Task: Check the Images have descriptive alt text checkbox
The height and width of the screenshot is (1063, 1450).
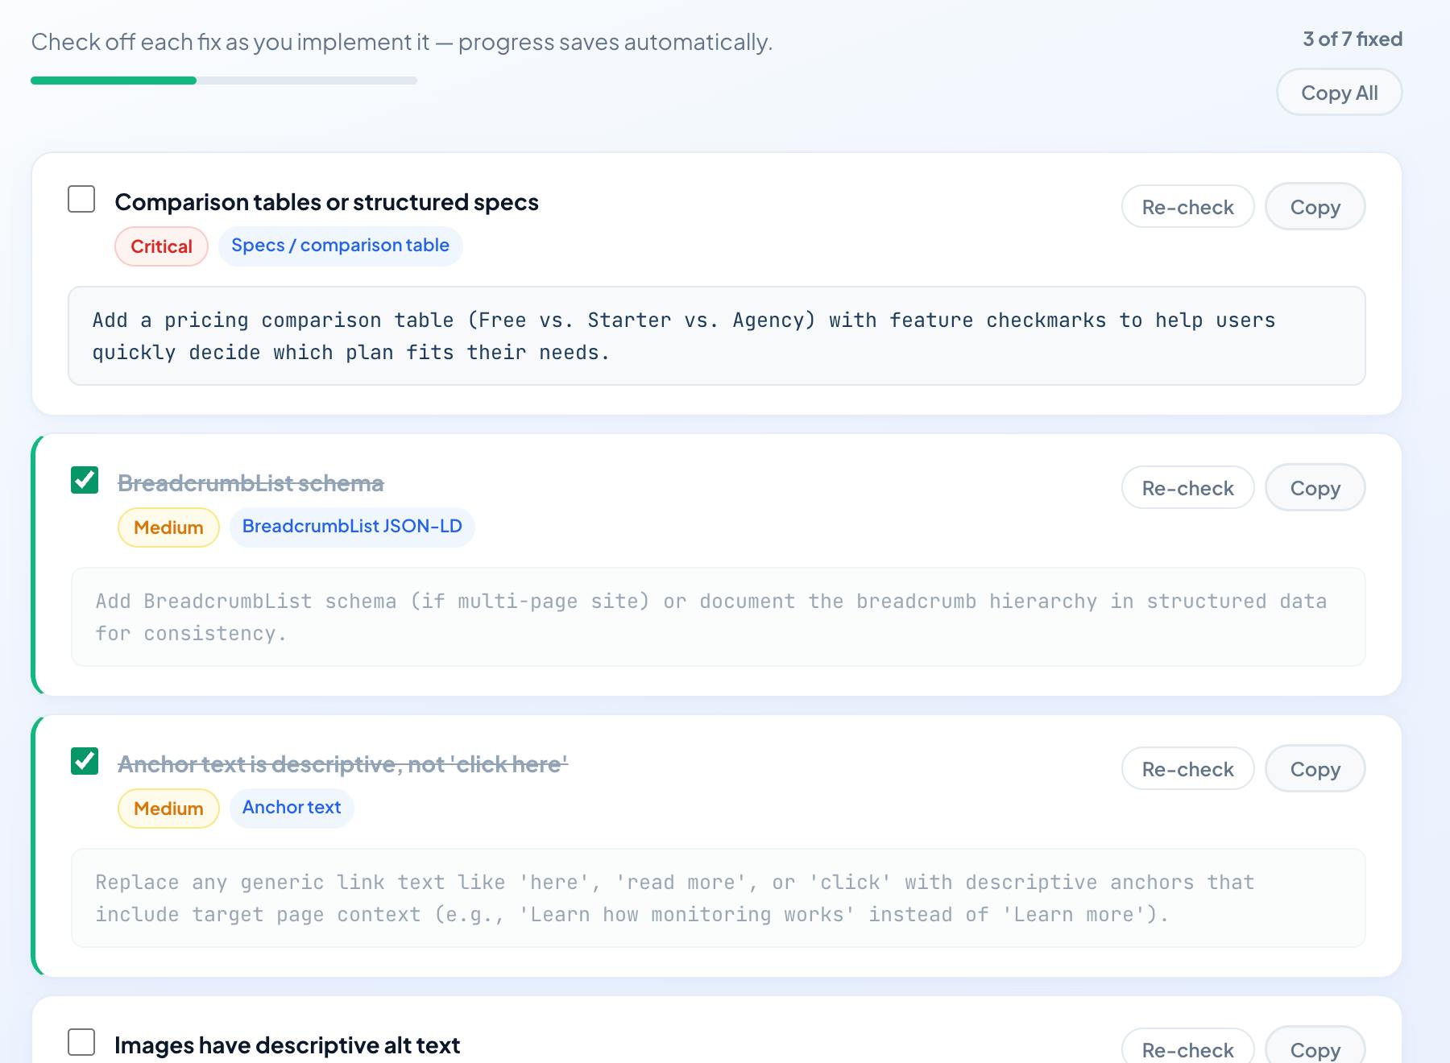Action: pos(81,1042)
